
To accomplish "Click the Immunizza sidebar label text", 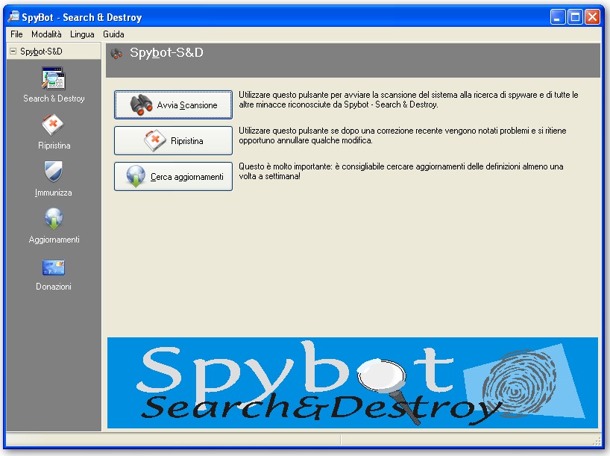I will (x=53, y=193).
